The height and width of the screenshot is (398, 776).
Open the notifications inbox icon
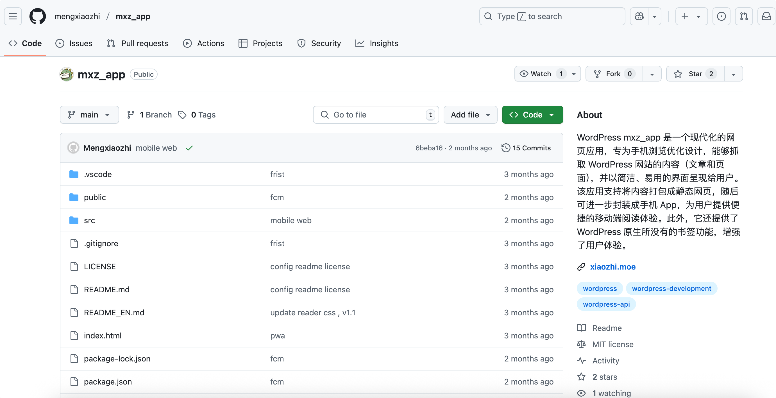pos(766,16)
